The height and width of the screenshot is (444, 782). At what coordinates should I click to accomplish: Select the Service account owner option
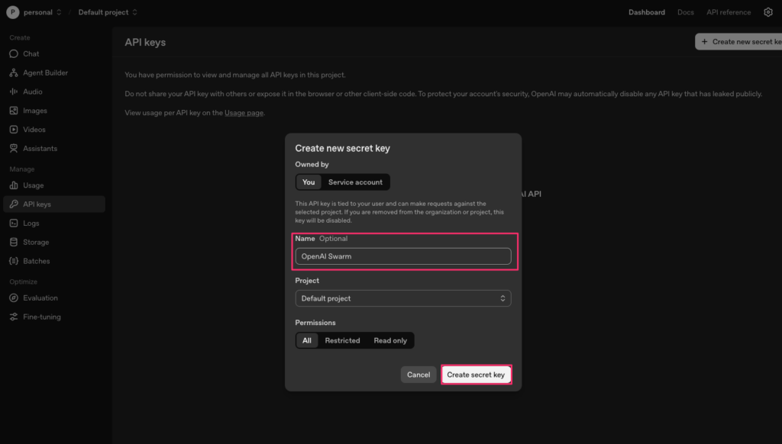coord(355,182)
